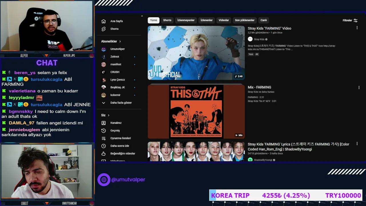The width and height of the screenshot is (366, 206).
Task: Expand the Abonelikler section chevron
Action: (x=120, y=41)
